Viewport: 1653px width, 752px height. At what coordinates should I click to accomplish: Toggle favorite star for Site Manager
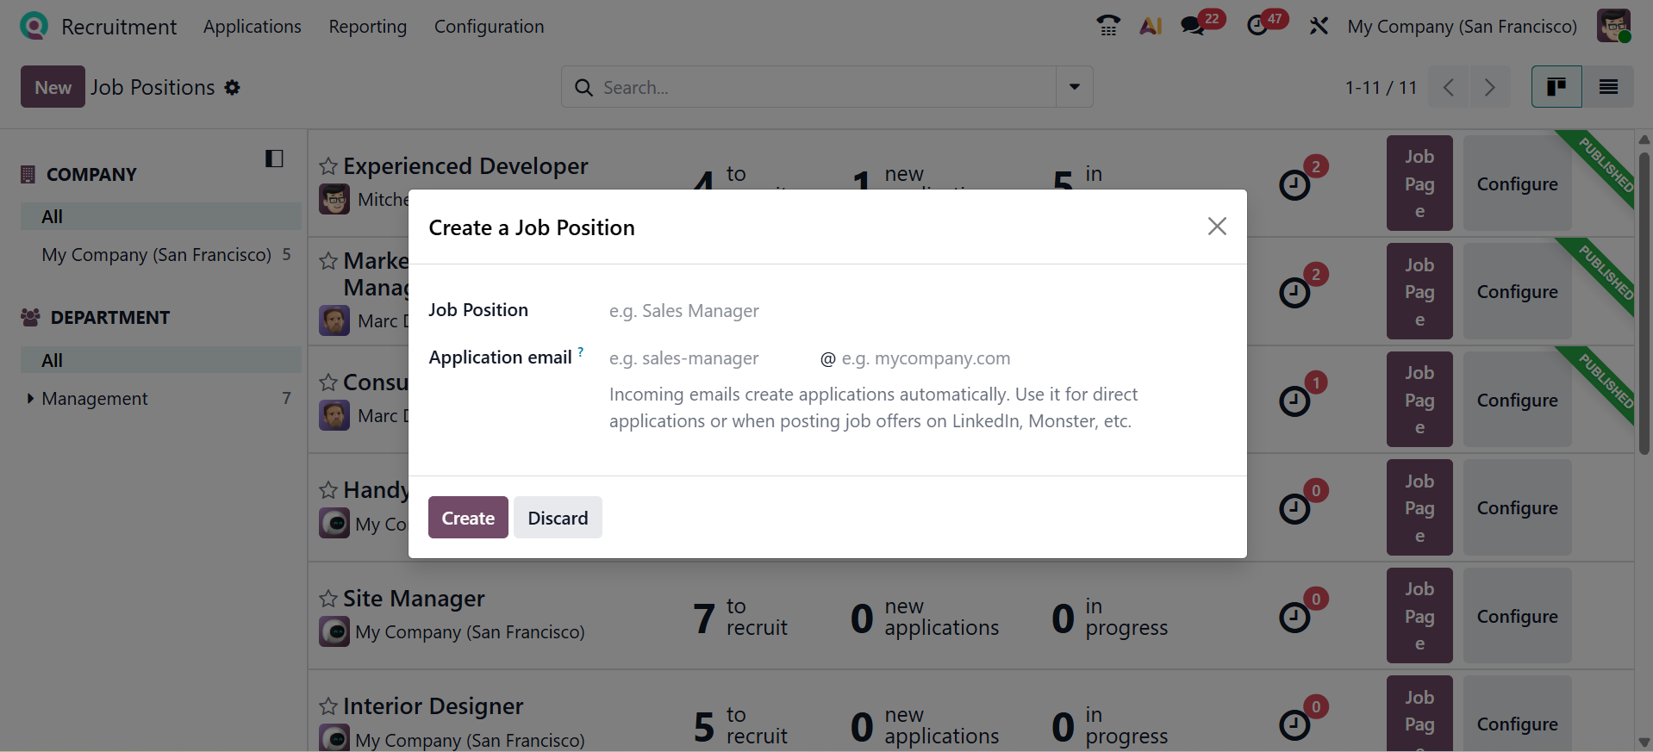coord(328,599)
